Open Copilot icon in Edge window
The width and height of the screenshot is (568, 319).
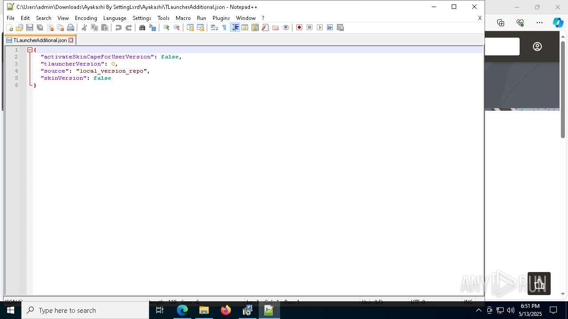coord(557,22)
